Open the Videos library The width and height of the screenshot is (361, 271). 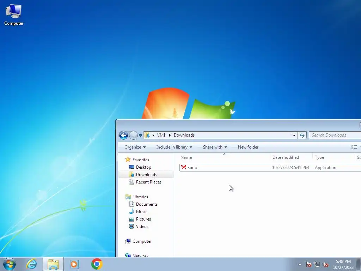point(142,226)
